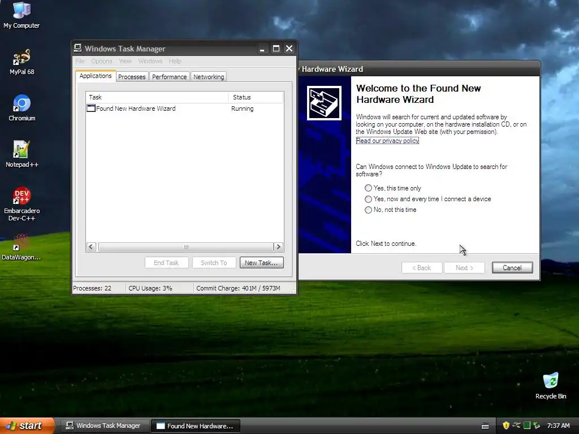The image size is (579, 434).
Task: Click the on-screen keyboard taskbar icon
Action: click(x=485, y=426)
